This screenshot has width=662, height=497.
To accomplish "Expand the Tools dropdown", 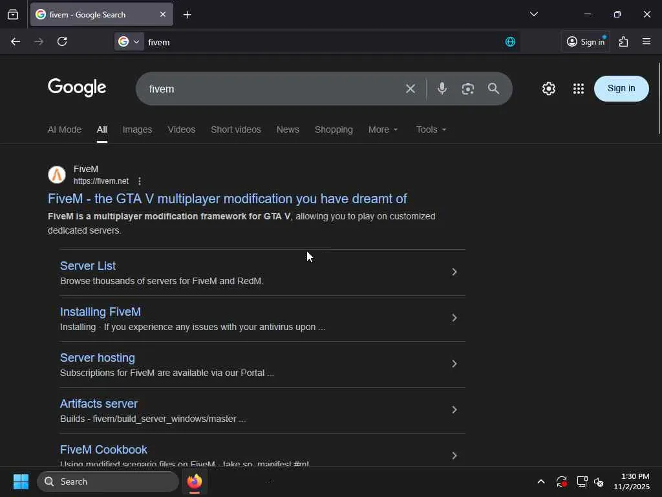I will point(431,129).
